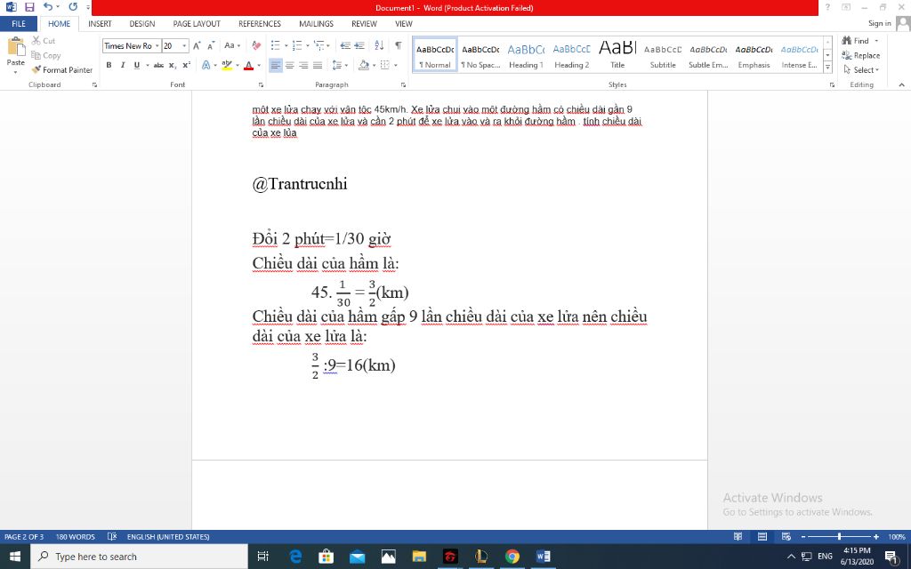
Task: Click the Select button in Editing
Action: click(x=861, y=69)
